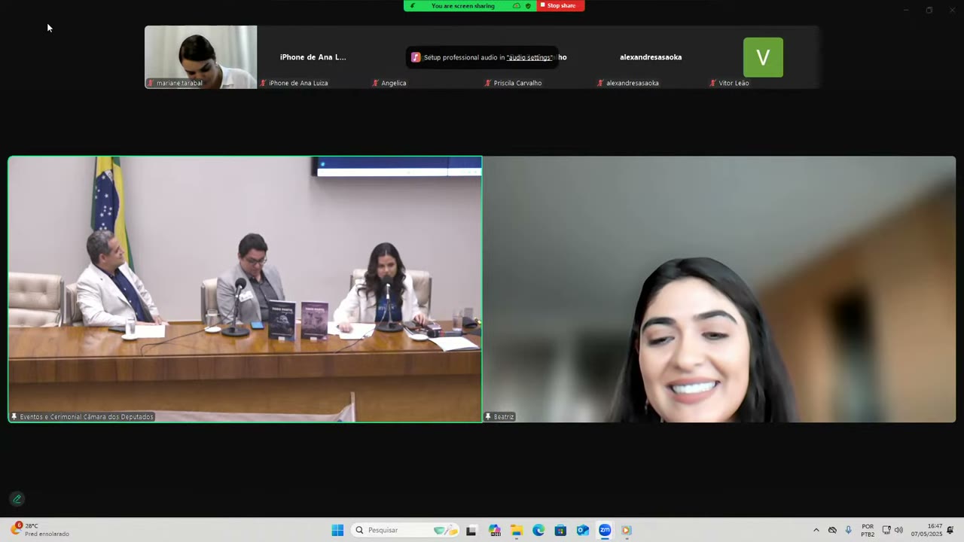Open the weather widget showing 28°C
Image resolution: width=964 pixels, height=542 pixels.
pos(41,530)
